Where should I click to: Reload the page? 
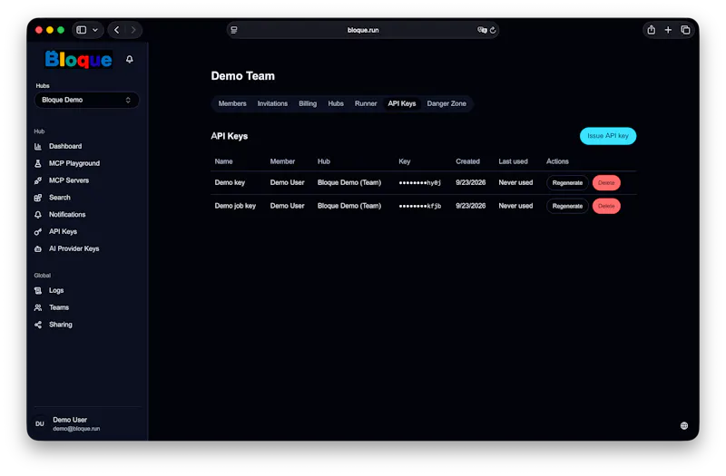tap(493, 30)
